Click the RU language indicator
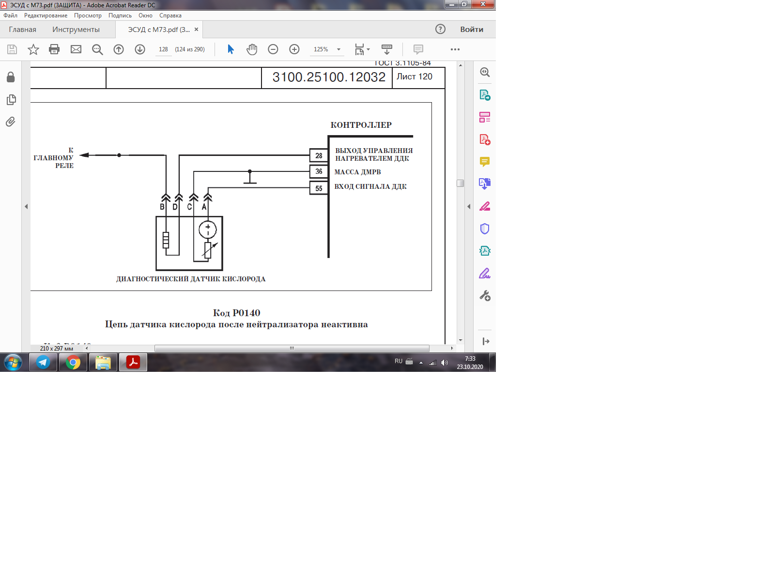Viewport: 769px width, 581px height. (399, 361)
